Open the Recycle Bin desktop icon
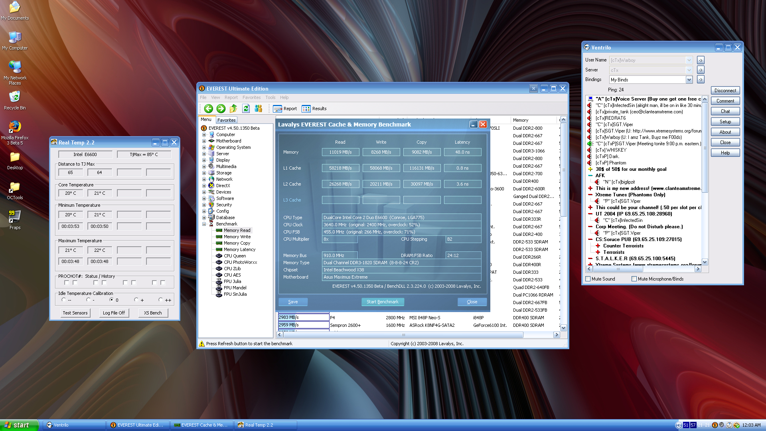The width and height of the screenshot is (766, 431). 15,101
